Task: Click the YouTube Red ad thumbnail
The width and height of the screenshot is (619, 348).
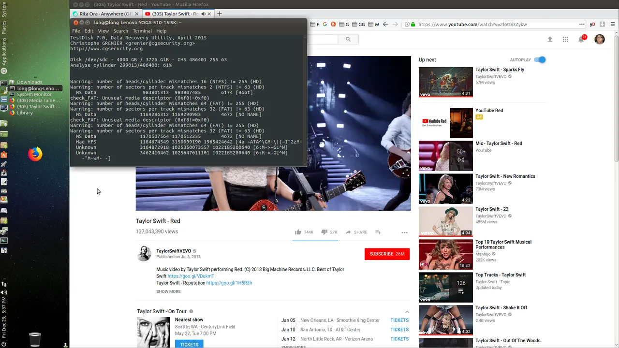Action: tap(445, 123)
